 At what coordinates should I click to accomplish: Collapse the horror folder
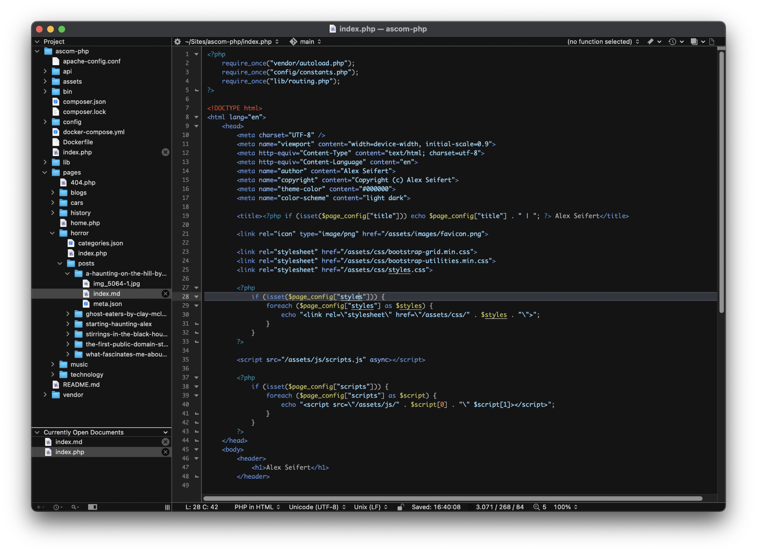pyautogui.click(x=53, y=233)
